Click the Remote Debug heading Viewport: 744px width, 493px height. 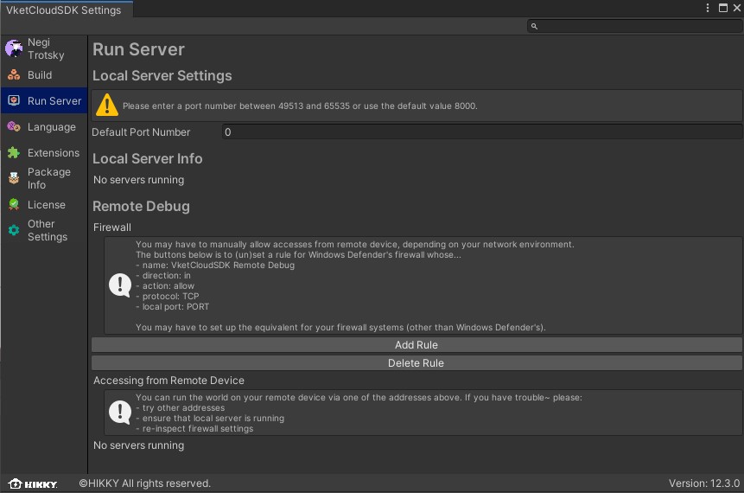(x=141, y=206)
